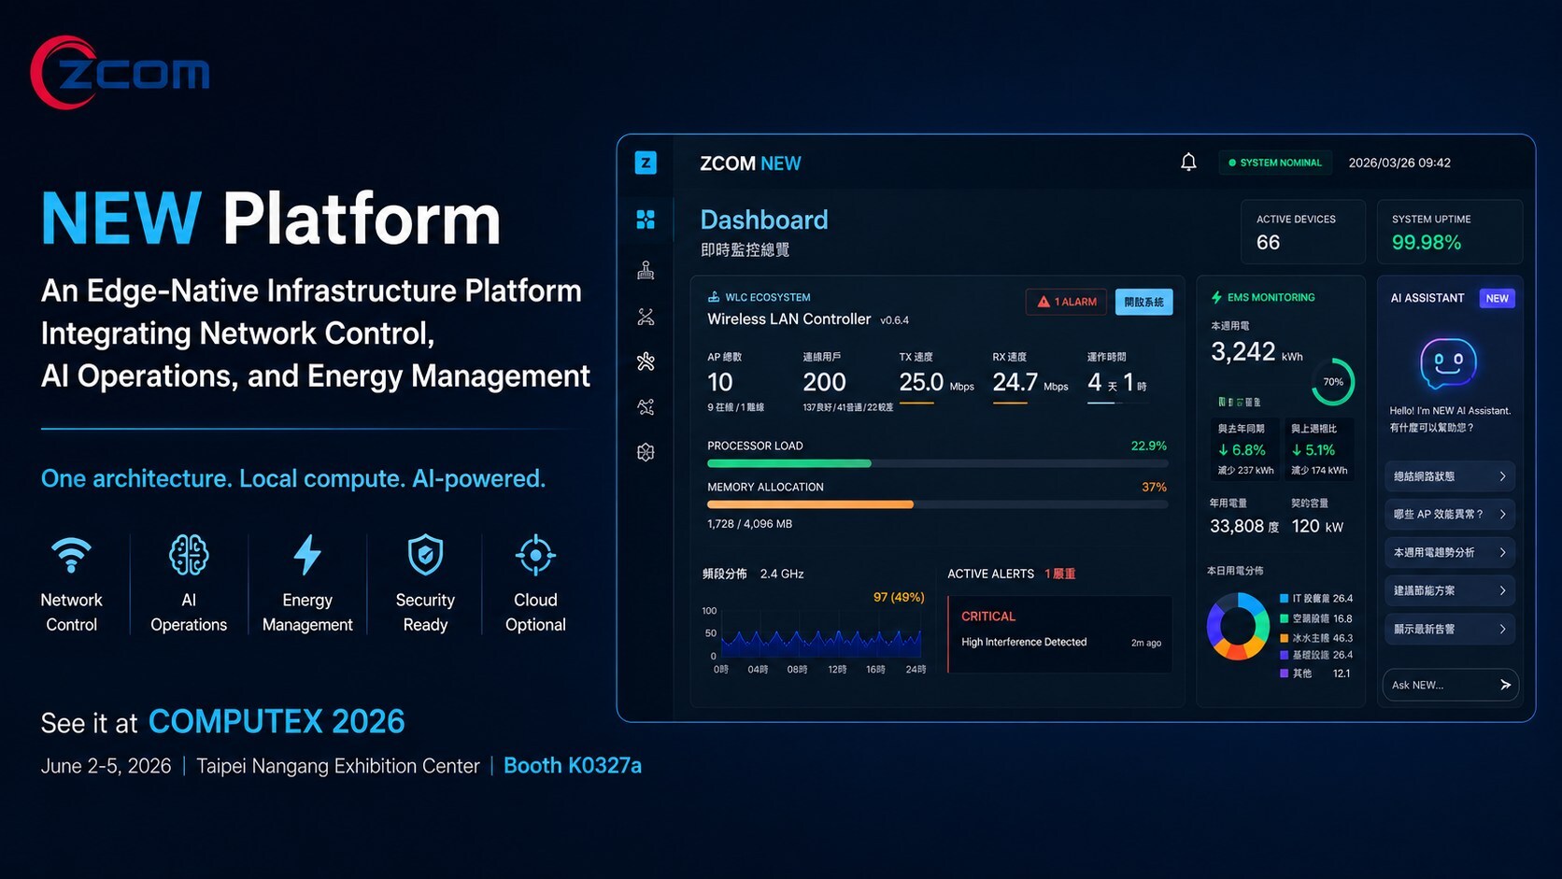This screenshot has height=879, width=1562.
Task: Click green legend swatch for 16.8
Action: coord(1285,618)
